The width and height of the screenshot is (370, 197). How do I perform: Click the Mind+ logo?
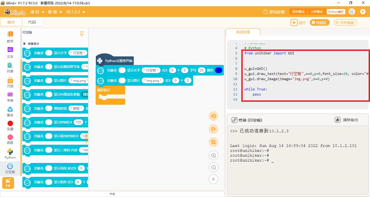tap(15, 12)
